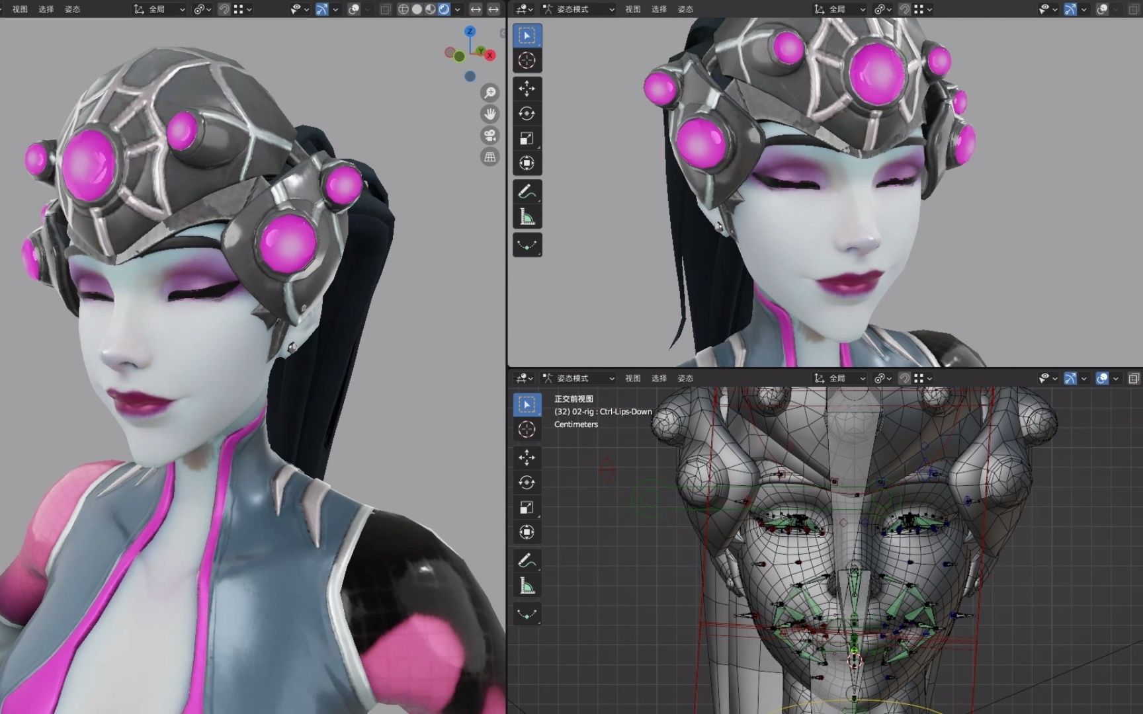1143x714 pixels.
Task: Select the box select tool in bottom-right viewport
Action: (527, 405)
